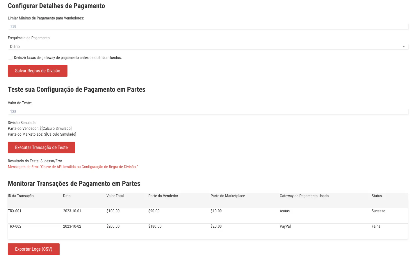This screenshot has height=257, width=413.
Task: Click the Exportar Logs (CSV) button
Action: [x=34, y=249]
